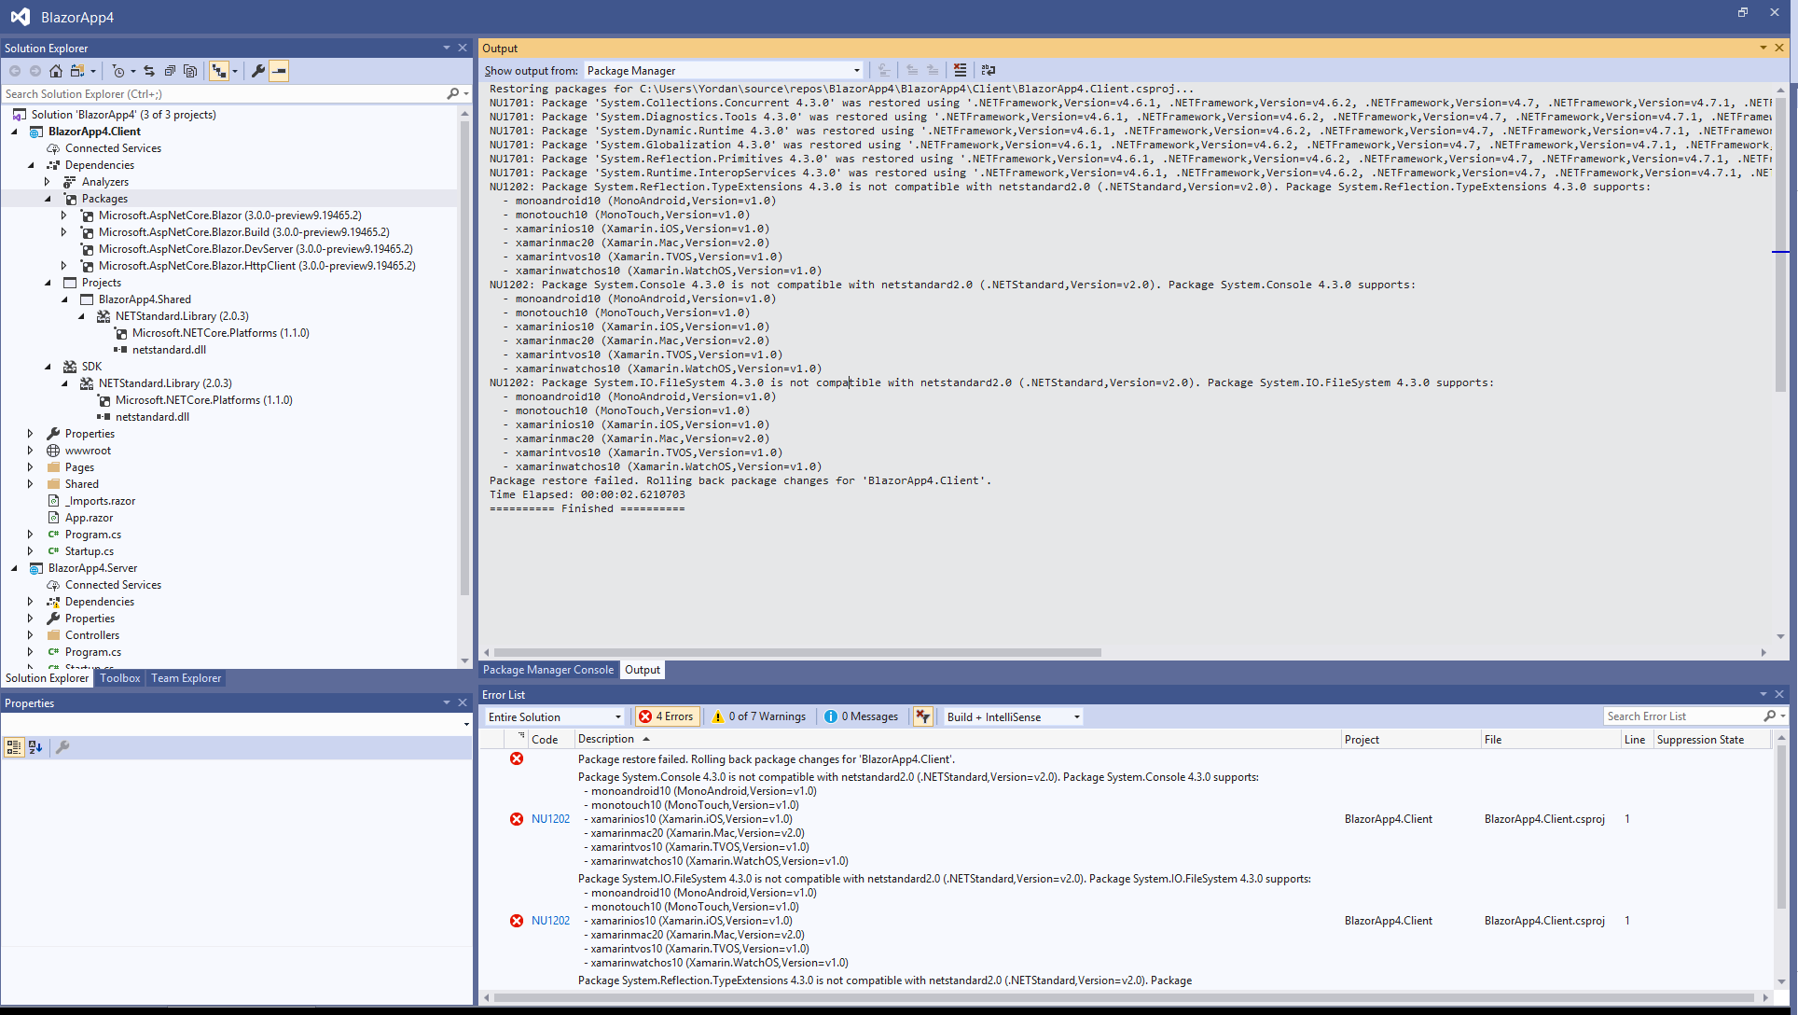
Task: Open the Entire Solution scope dropdown
Action: pos(554,716)
